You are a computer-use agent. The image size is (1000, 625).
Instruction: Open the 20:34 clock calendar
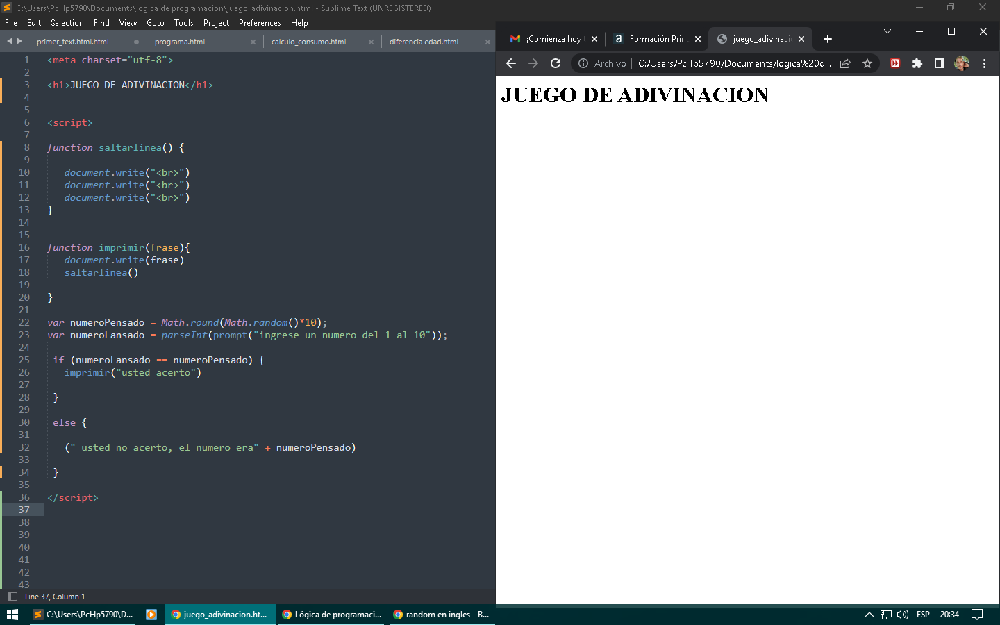949,615
